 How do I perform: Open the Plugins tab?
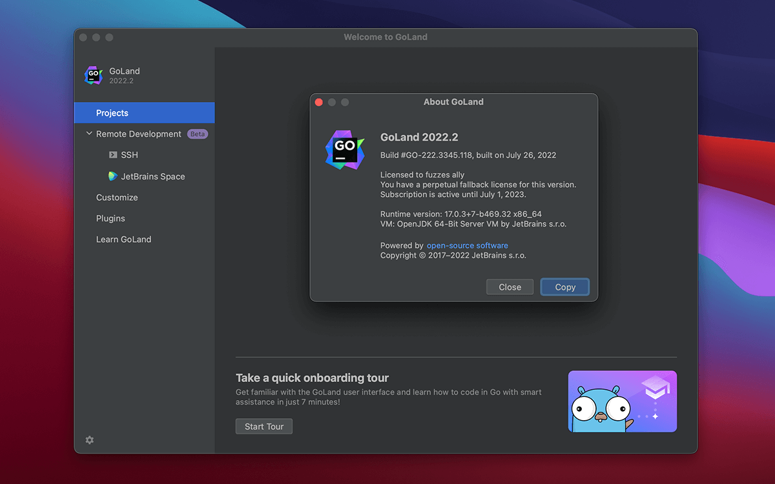point(110,218)
